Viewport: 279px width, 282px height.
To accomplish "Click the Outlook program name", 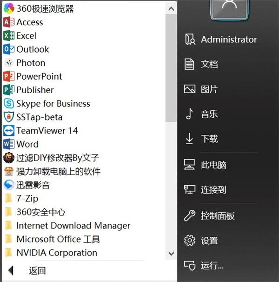I will [33, 49].
